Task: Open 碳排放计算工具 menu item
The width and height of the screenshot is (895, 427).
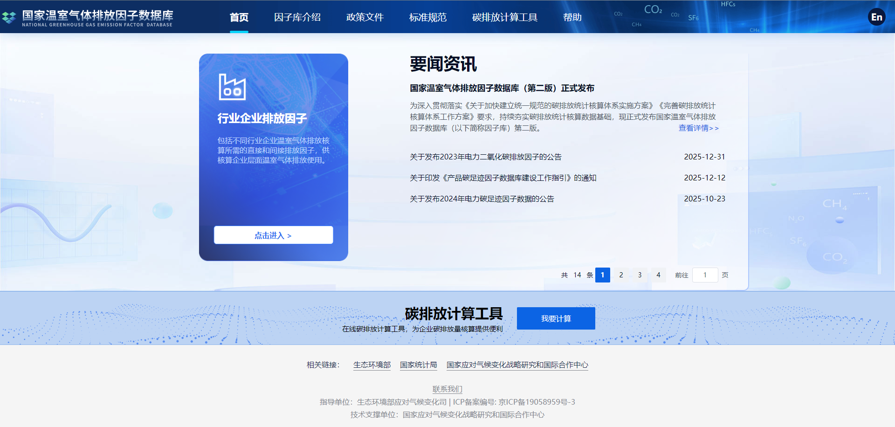Action: [505, 17]
